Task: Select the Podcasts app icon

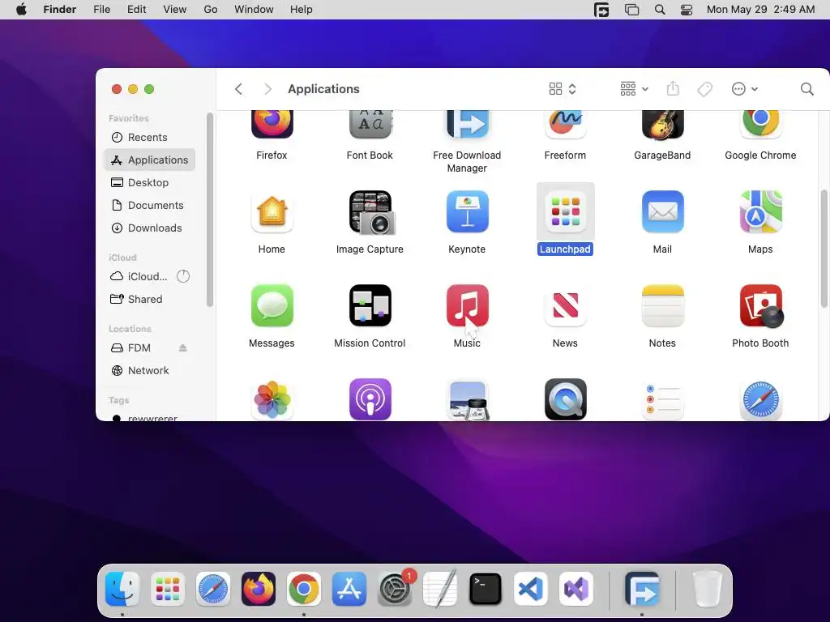Action: [370, 400]
